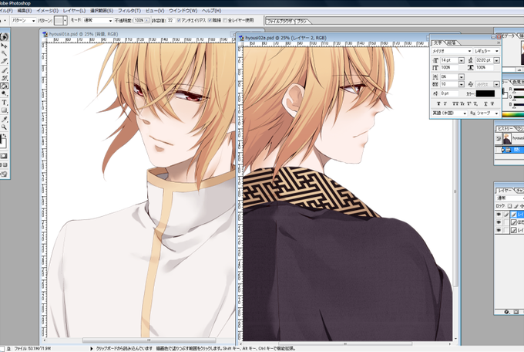Select the Type tool (T)
The image size is (524, 352).
click(x=4, y=103)
